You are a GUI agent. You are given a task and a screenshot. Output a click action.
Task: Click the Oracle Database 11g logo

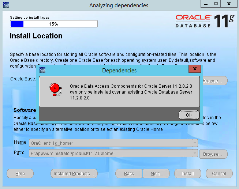click(205, 21)
